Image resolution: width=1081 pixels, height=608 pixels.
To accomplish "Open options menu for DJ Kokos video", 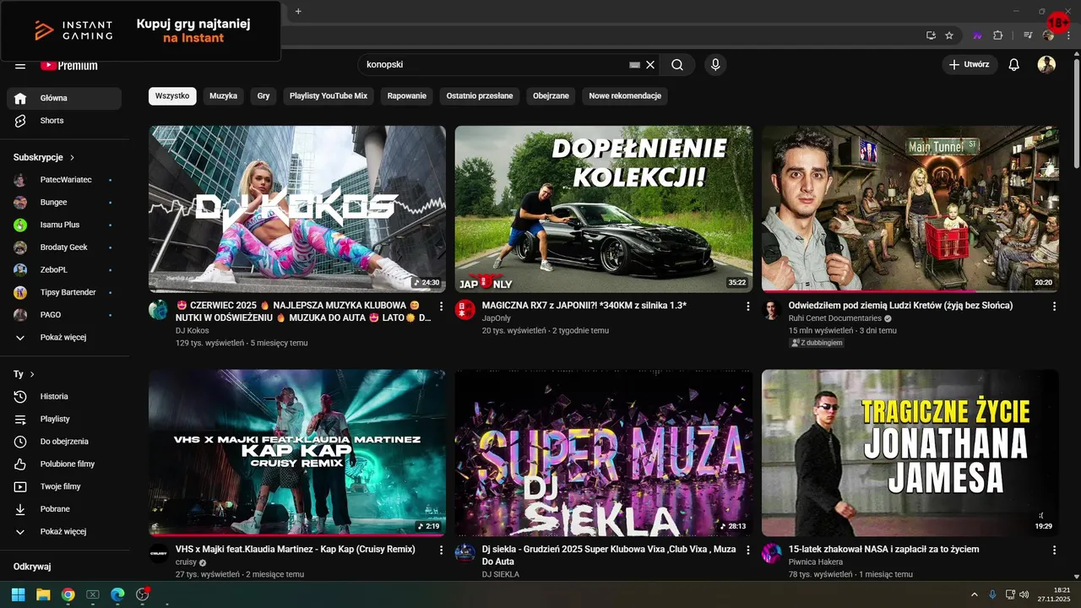I will [441, 307].
